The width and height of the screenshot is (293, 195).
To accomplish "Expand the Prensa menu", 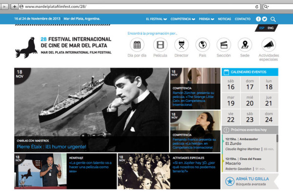I will [206, 19].
